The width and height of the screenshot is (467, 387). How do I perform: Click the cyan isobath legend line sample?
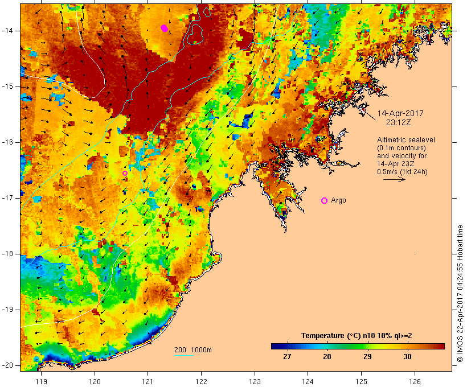(x=184, y=355)
